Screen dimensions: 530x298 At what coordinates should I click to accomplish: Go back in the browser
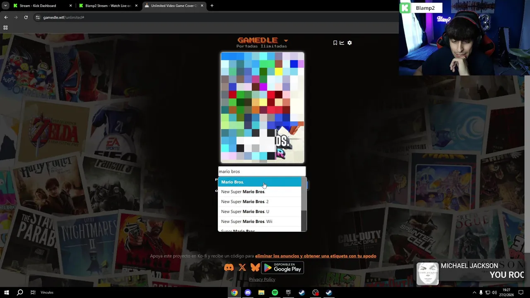click(6, 17)
